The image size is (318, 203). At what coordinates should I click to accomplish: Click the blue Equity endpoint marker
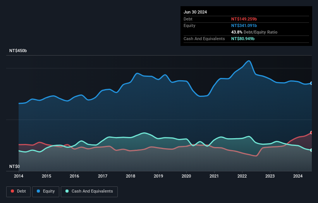pyautogui.click(x=311, y=83)
